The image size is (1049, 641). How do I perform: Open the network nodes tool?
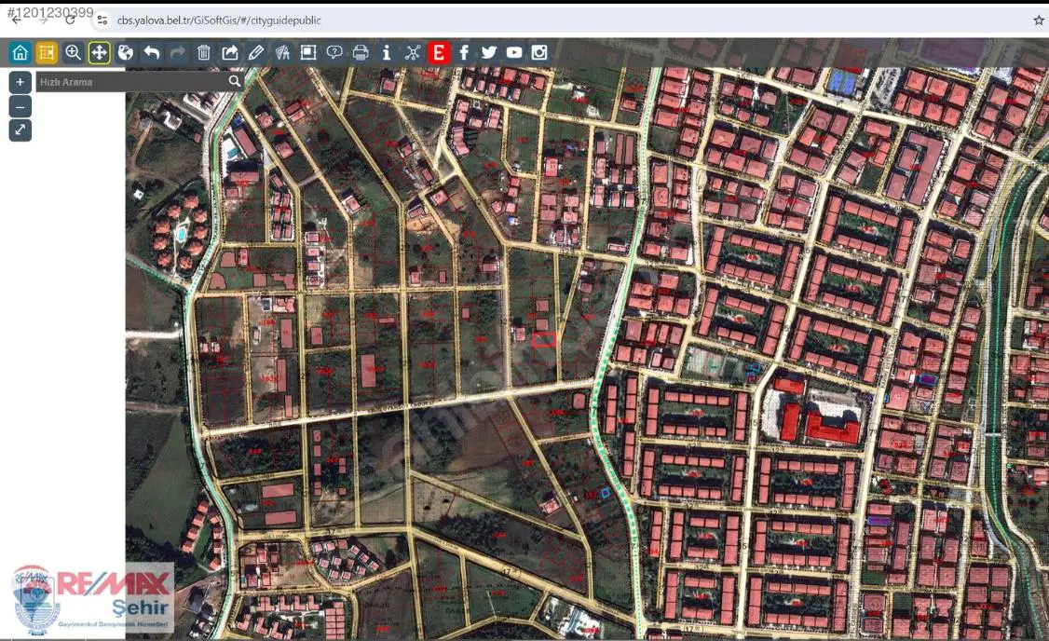click(412, 52)
